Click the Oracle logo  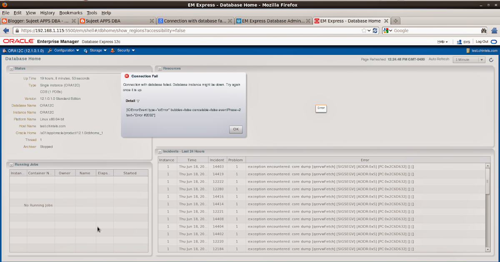point(18,41)
